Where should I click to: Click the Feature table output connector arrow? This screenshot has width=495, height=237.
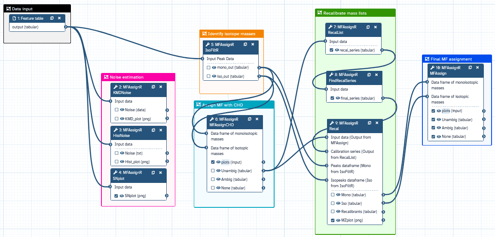coord(66,27)
